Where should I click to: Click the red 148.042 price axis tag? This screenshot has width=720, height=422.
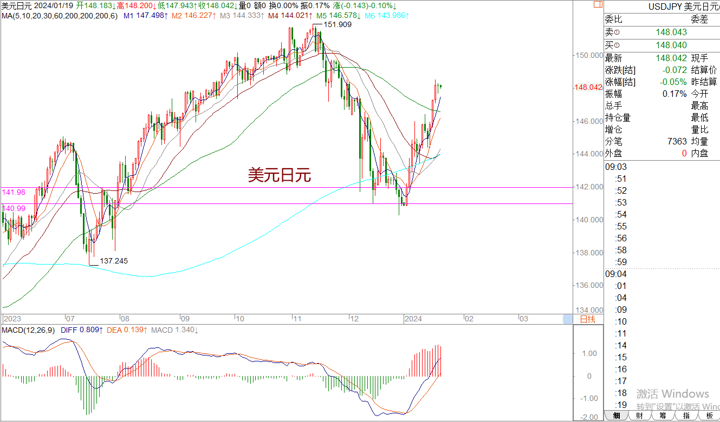tap(588, 87)
